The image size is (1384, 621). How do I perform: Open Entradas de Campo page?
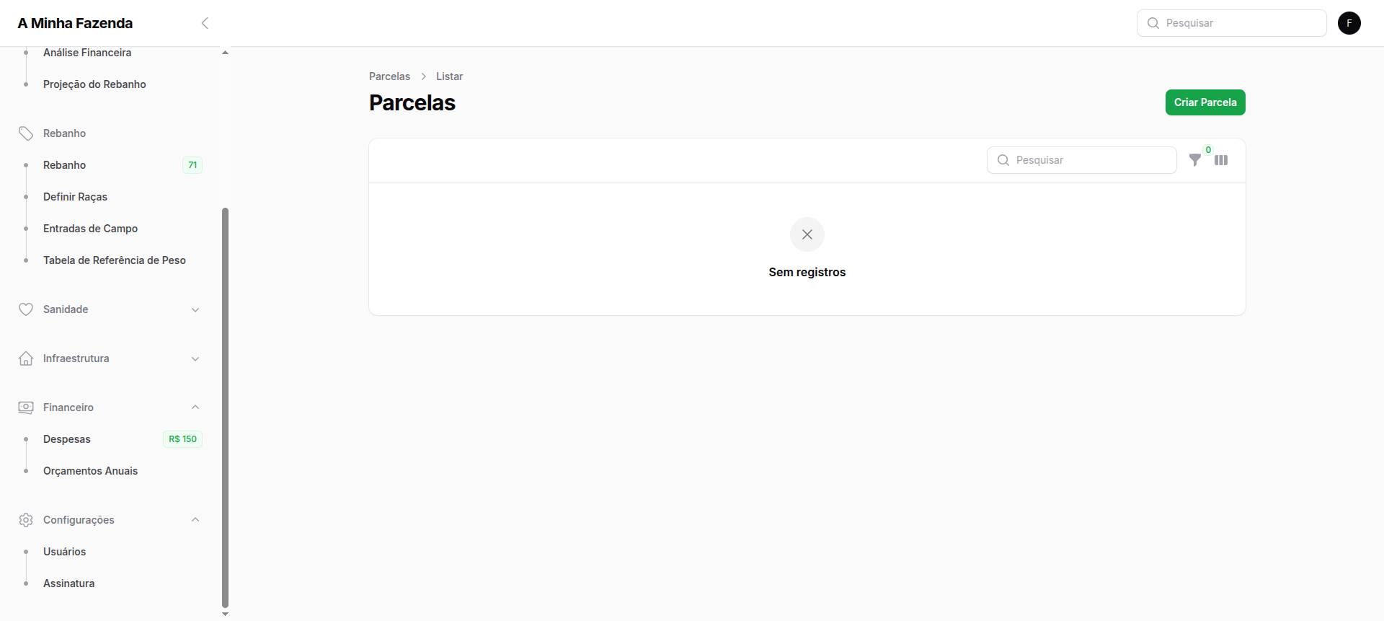[90, 229]
